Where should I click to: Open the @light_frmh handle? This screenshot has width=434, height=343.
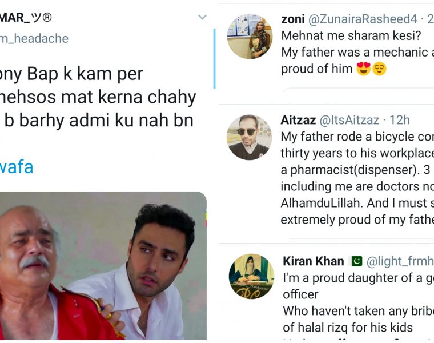[400, 262]
